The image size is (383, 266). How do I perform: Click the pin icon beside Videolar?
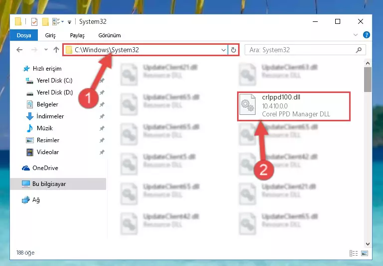(x=102, y=152)
